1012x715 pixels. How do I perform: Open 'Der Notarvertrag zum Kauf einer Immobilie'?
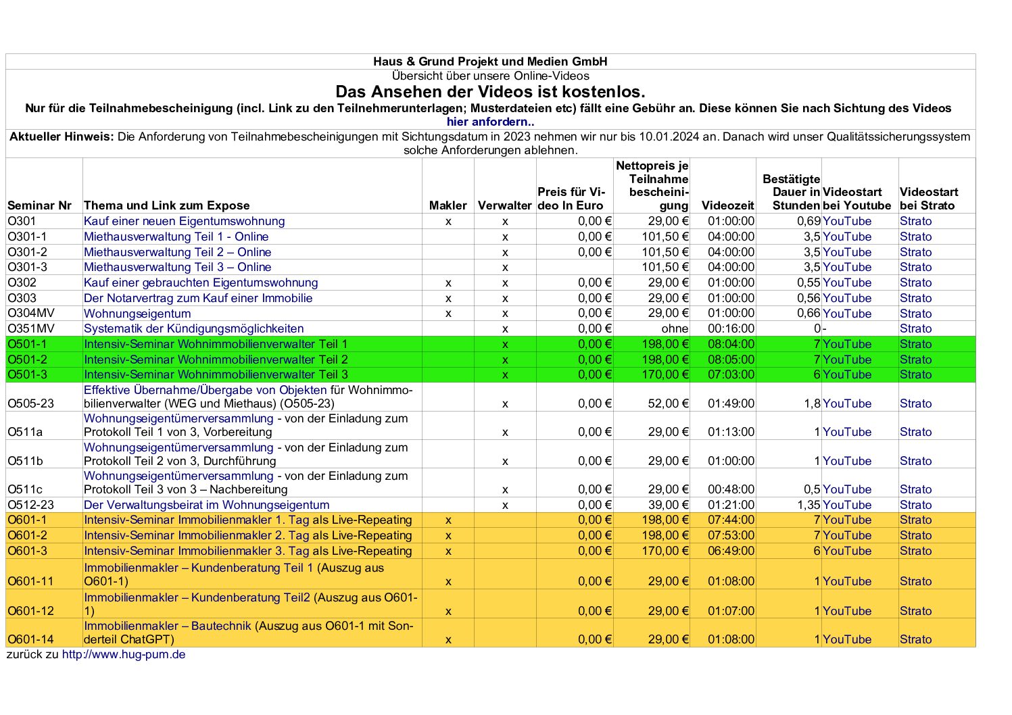point(198,298)
